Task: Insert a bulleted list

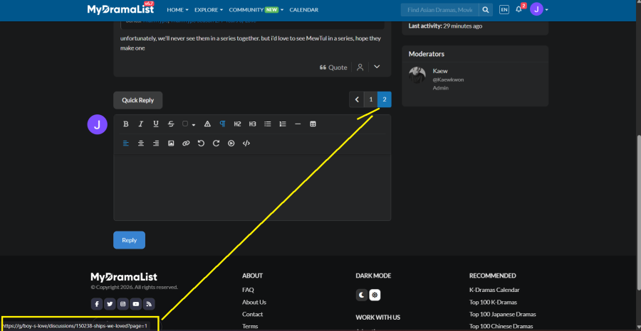Action: coord(268,124)
